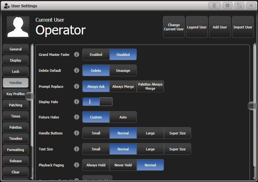Set Fixture Halos to Auto
The image size is (258, 182).
coord(123,117)
